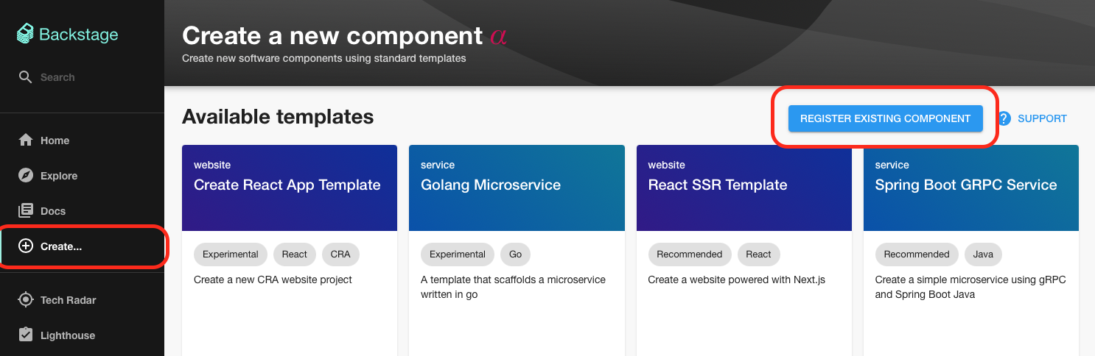Open the Explore menu item label
The width and height of the screenshot is (1095, 356).
(x=59, y=176)
